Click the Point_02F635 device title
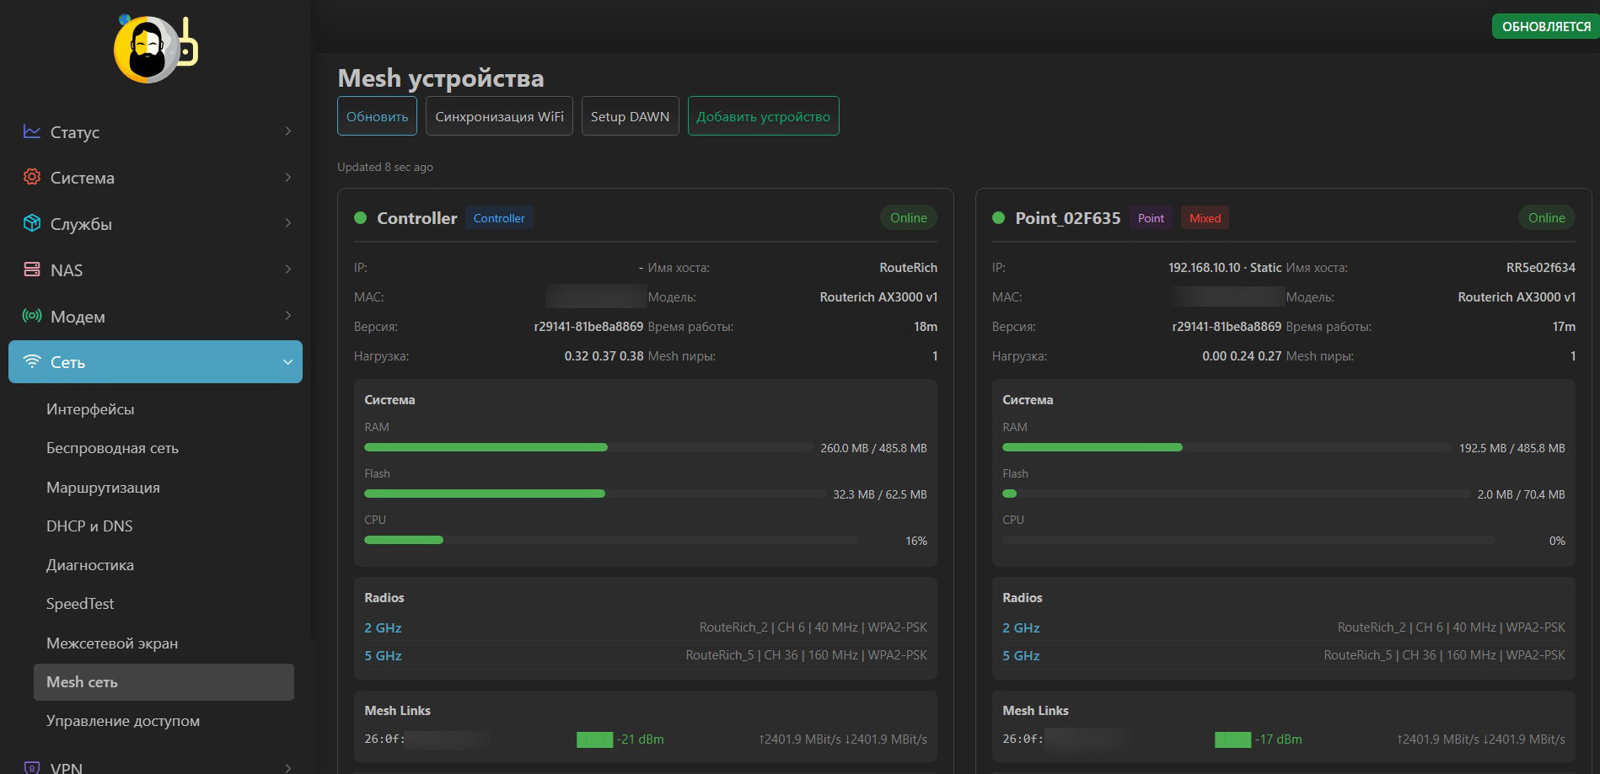 [1068, 218]
